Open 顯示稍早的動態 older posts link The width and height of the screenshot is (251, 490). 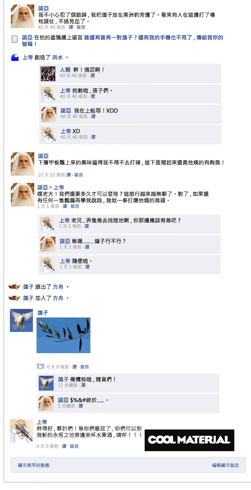34,465
